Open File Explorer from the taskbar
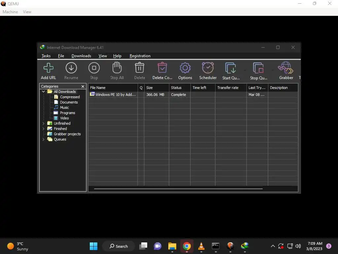Screen dimensions: 338x254 coord(172,246)
